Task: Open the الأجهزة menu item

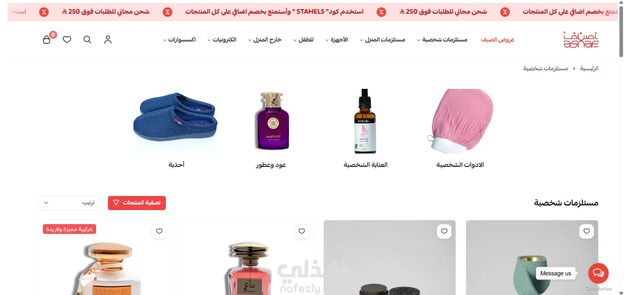Action: [x=337, y=40]
